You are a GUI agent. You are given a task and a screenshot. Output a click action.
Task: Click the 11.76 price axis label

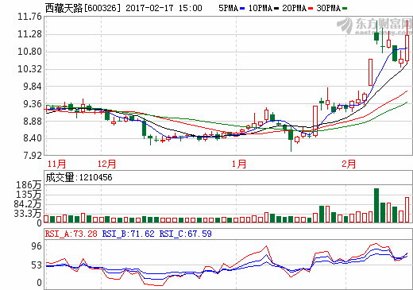point(29,17)
